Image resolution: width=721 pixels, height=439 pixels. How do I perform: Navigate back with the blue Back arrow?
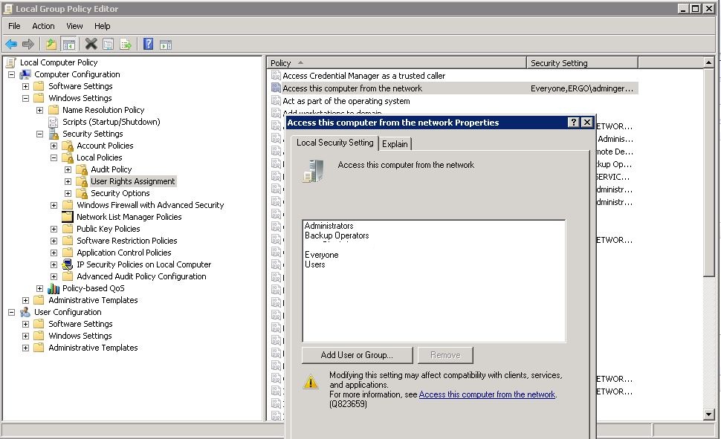(11, 45)
